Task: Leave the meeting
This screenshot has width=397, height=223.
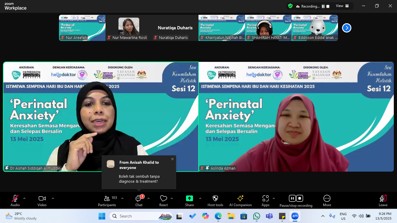Action: 383,201
